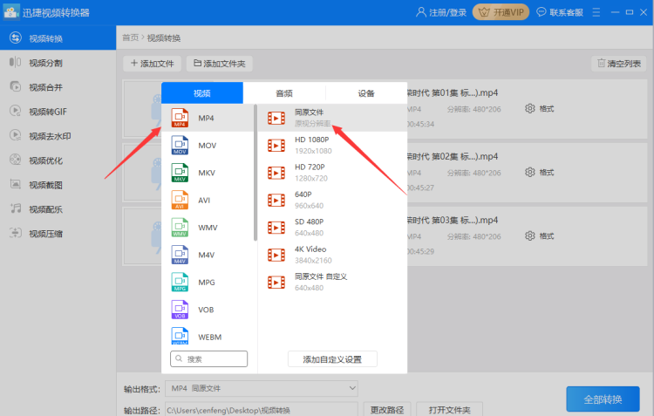654x416 pixels.
Task: Open the 视频配乐 sidebar item
Action: [58, 209]
